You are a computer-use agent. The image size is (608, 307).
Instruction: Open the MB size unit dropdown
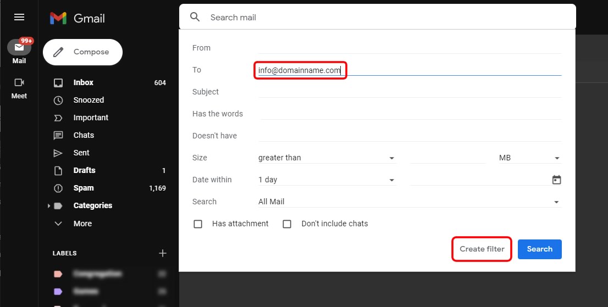click(530, 158)
